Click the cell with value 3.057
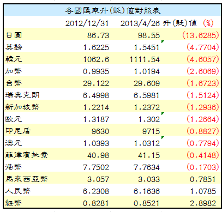222x212 pixels. pyautogui.click(x=98, y=179)
